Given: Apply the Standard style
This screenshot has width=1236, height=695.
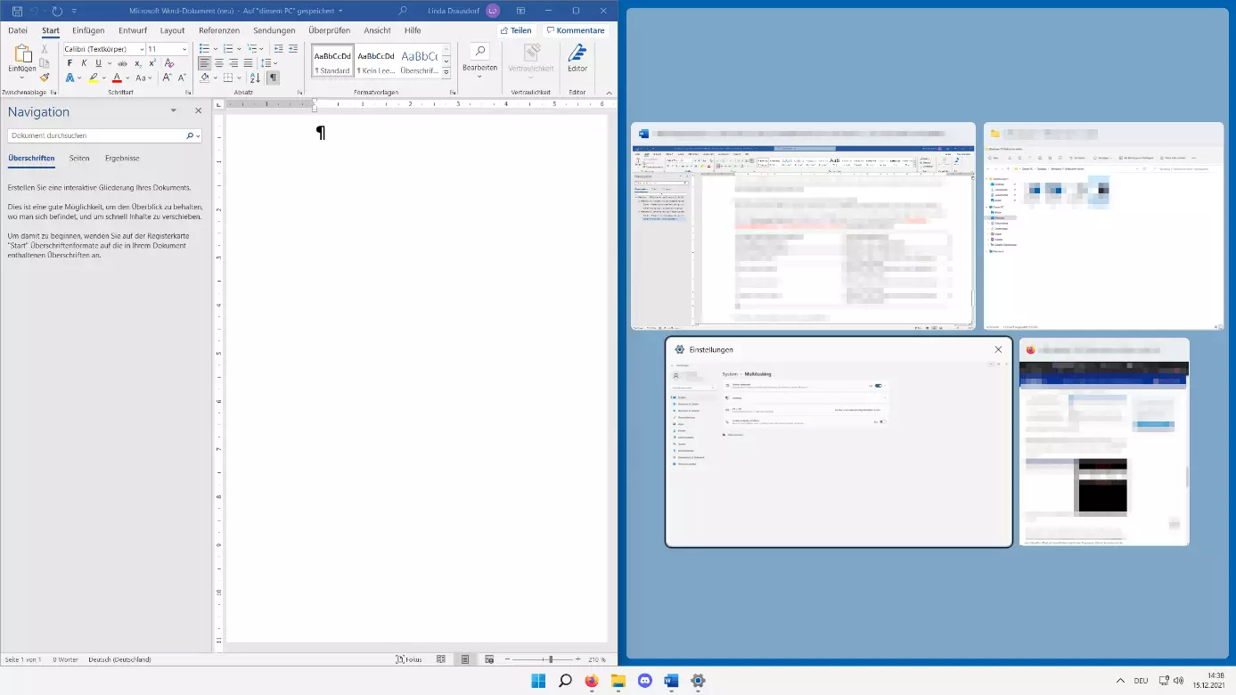Looking at the screenshot, I should click(x=332, y=61).
